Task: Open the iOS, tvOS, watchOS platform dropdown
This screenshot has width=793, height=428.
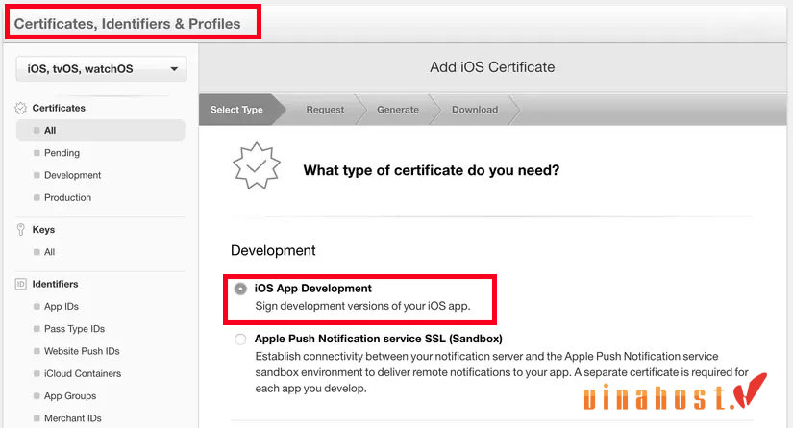Action: click(x=101, y=69)
